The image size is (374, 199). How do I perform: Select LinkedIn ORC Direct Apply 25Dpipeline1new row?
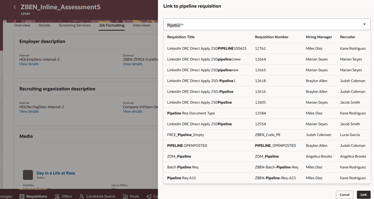pos(267,59)
